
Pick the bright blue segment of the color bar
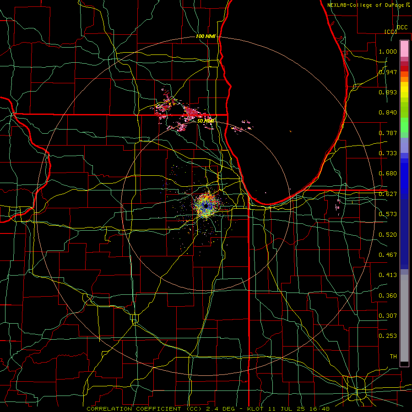404,178
